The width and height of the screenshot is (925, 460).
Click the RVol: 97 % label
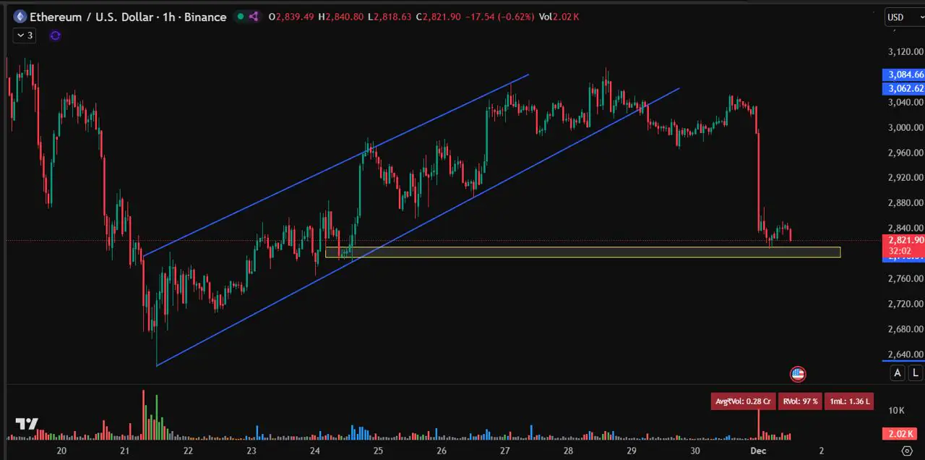800,401
